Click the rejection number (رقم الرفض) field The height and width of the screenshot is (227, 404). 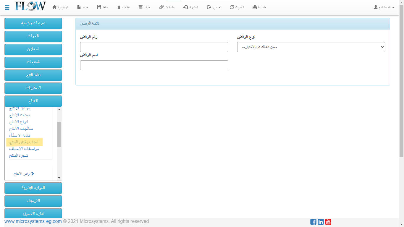coord(154,47)
